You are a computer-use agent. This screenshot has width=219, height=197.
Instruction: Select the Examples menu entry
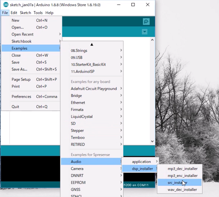point(31,48)
